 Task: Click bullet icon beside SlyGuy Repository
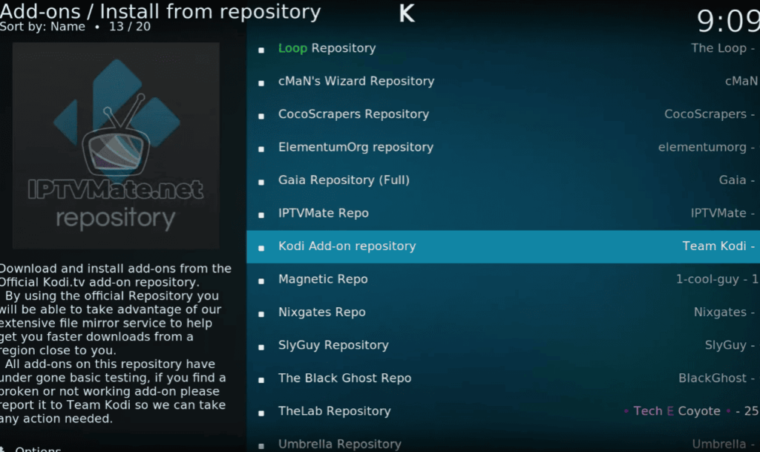pos(261,347)
